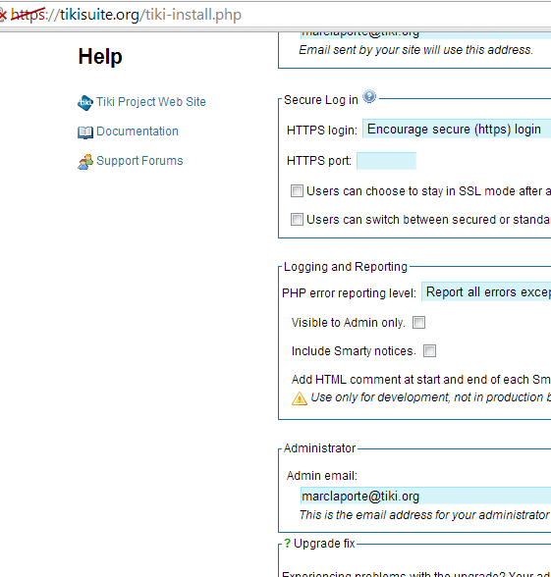Toggle the Visible to Admin only checkbox
This screenshot has width=551, height=577.
pos(418,322)
